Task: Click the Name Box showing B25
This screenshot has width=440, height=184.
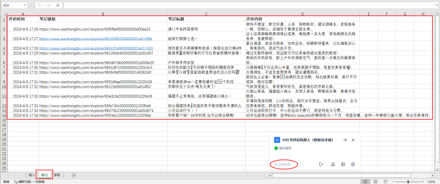Action: pos(13,5)
